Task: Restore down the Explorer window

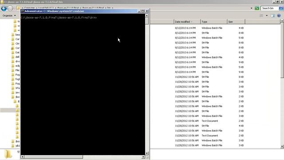Action: [x=278, y=2]
